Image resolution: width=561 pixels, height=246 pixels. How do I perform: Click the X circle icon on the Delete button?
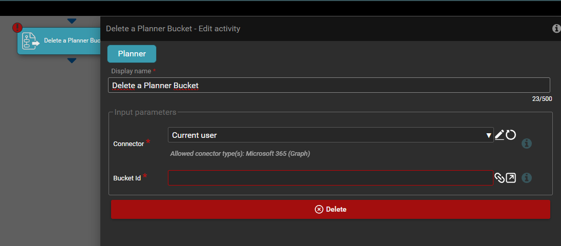click(x=319, y=209)
